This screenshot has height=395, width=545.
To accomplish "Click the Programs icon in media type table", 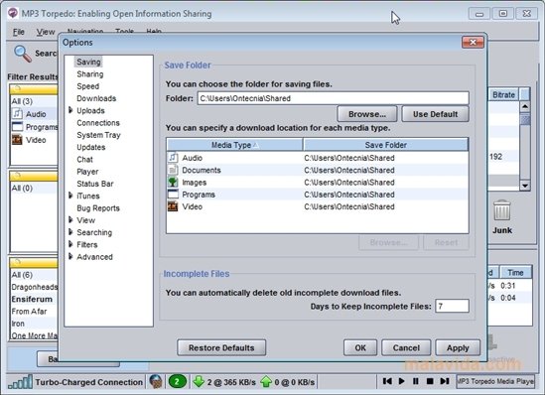I will pyautogui.click(x=173, y=194).
